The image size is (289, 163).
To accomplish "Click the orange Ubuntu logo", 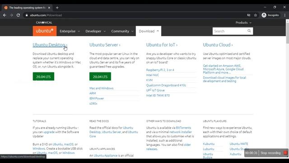I will [45, 31].
